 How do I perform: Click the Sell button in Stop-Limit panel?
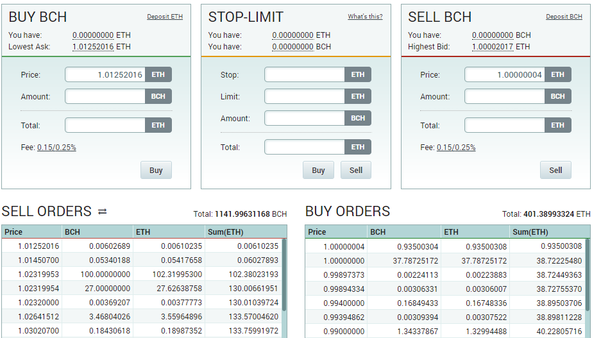pos(356,170)
